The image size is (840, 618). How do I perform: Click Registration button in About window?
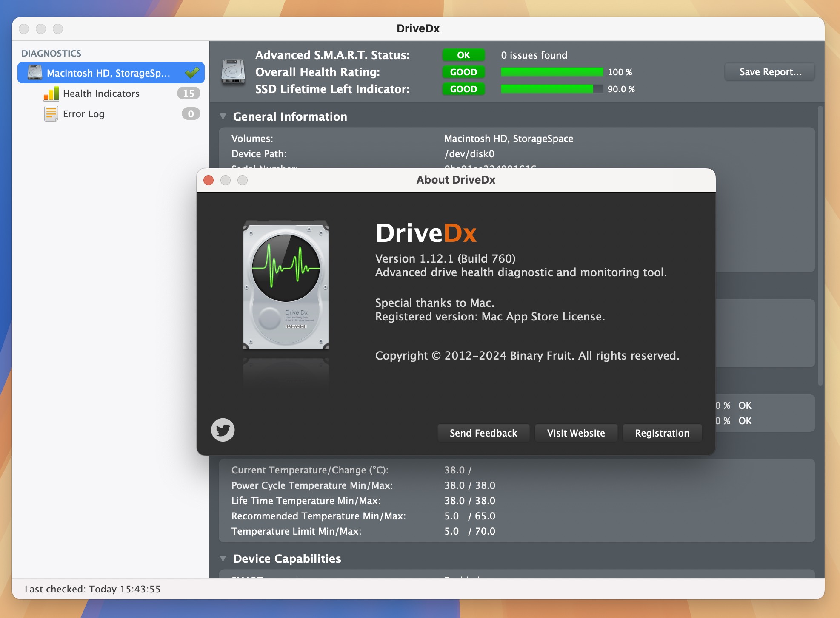tap(661, 432)
